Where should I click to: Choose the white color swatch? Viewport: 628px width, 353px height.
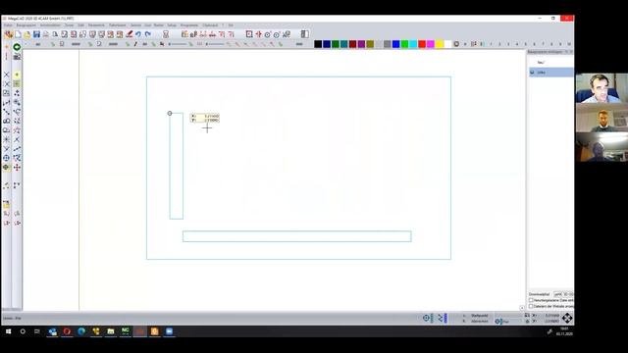(x=447, y=44)
